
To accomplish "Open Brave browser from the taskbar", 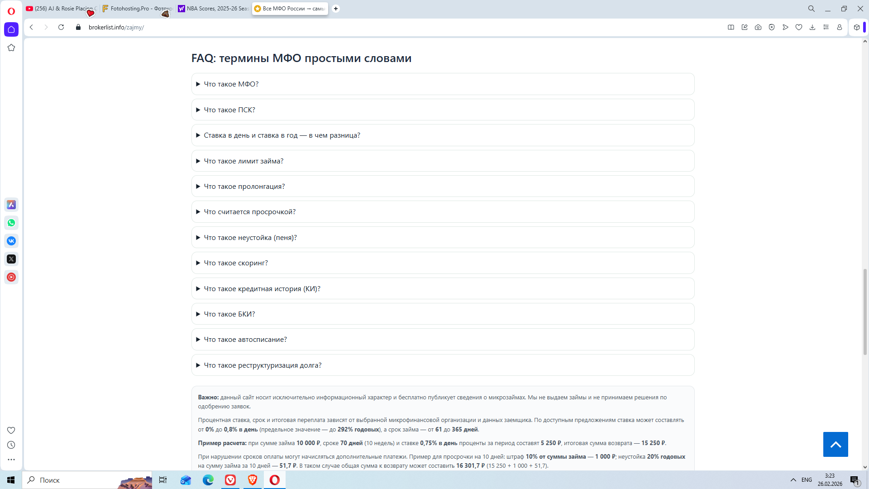I will pyautogui.click(x=253, y=480).
